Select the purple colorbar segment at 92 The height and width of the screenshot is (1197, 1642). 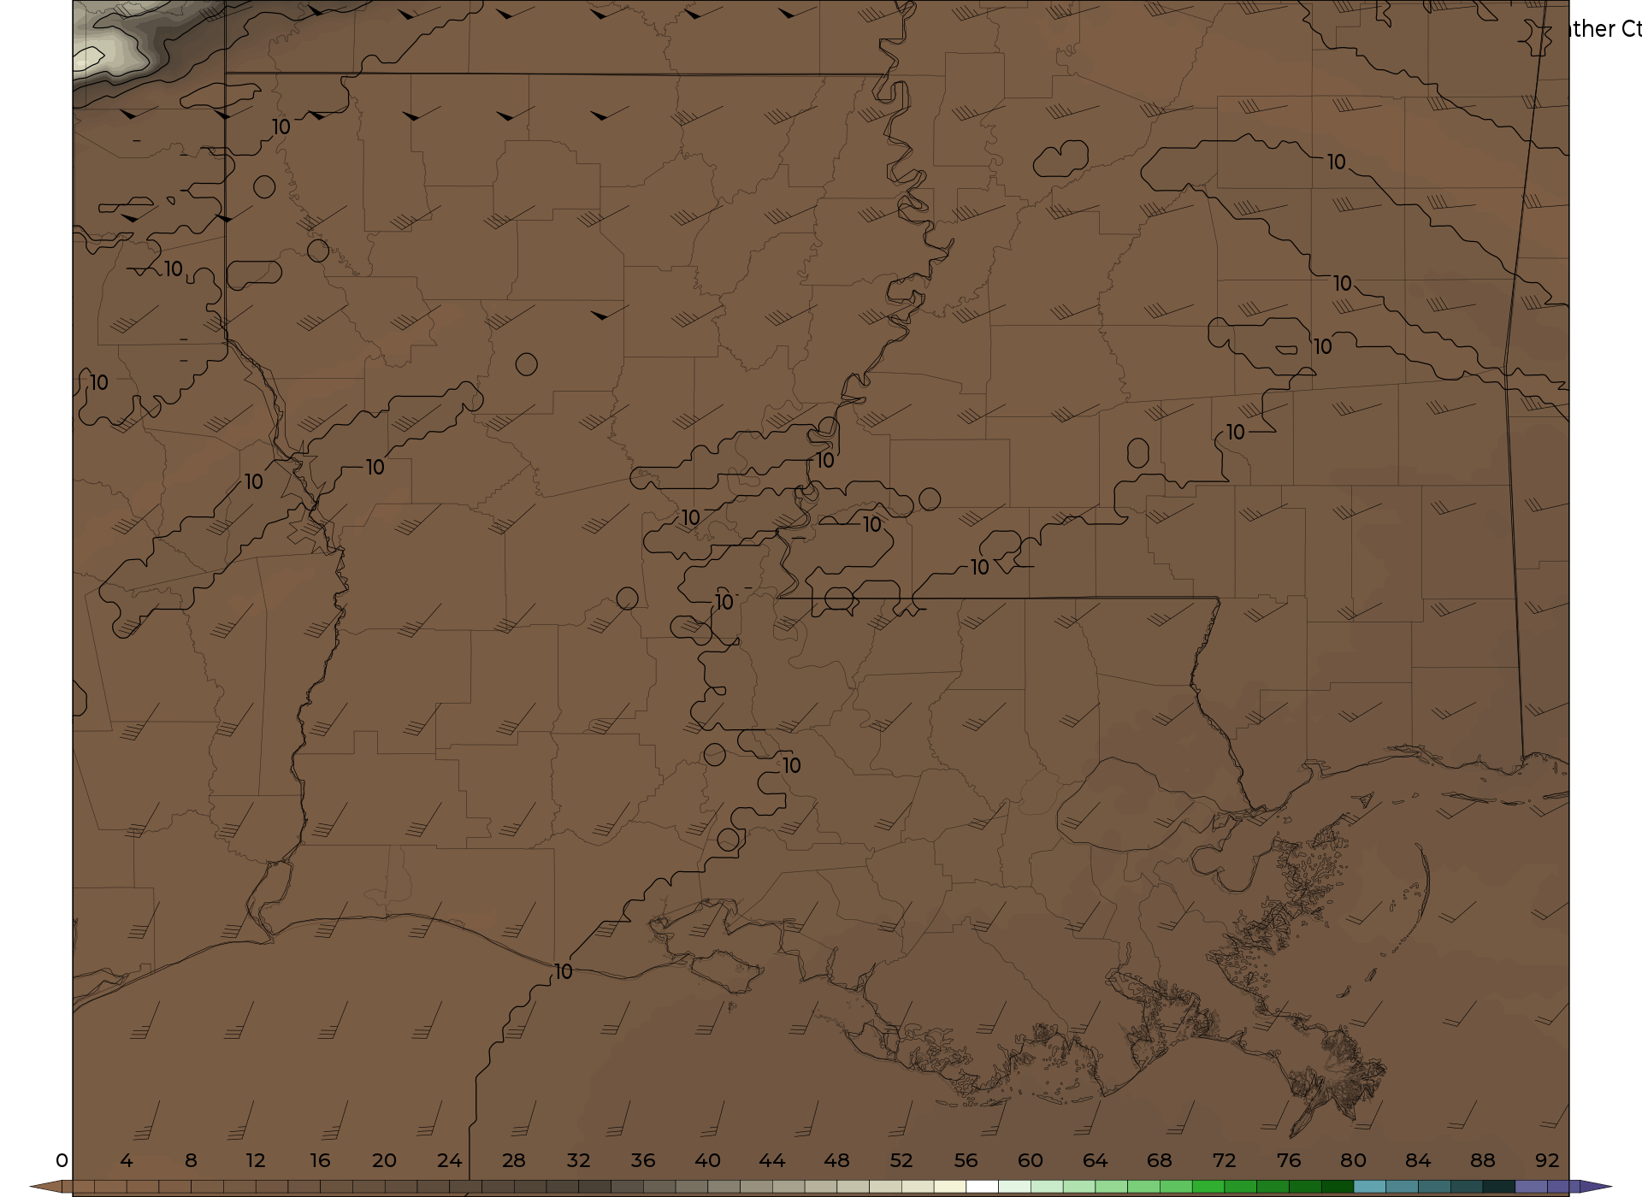(x=1563, y=1188)
